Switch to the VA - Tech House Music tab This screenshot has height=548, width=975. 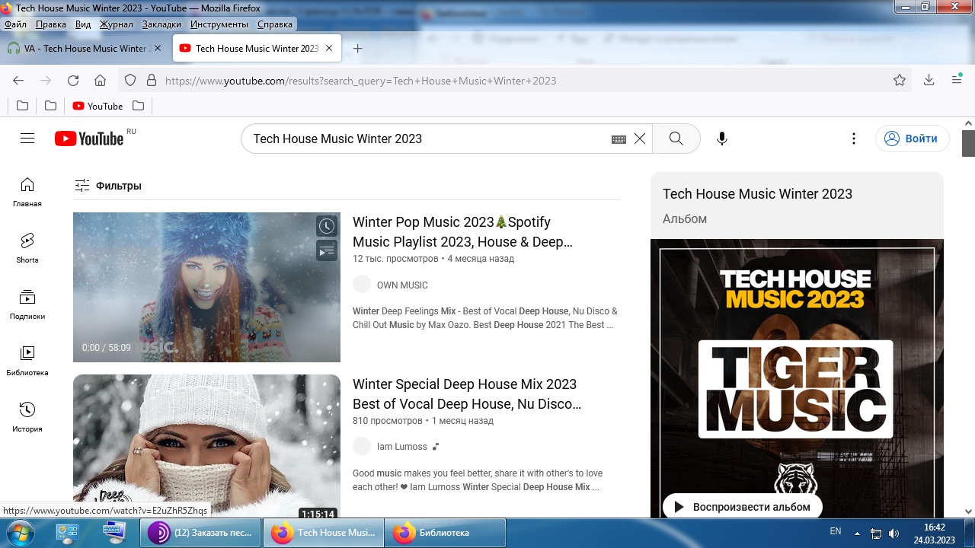[x=84, y=49]
